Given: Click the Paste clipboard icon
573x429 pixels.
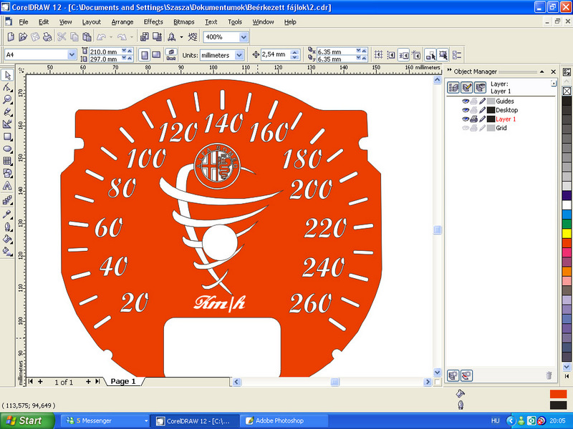Looking at the screenshot, I should tap(87, 37).
